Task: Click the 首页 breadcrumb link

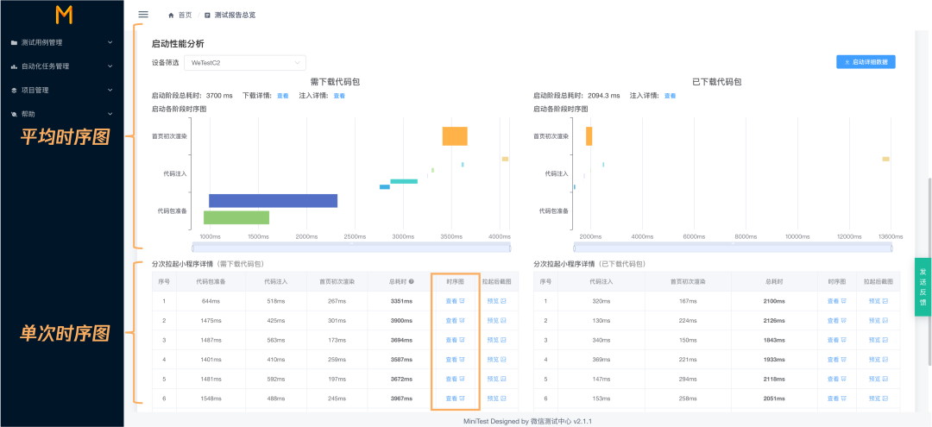Action: [185, 15]
